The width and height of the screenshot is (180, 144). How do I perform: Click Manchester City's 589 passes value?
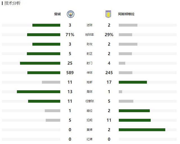point(70,73)
